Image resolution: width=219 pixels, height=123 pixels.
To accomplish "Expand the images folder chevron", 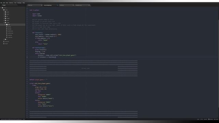I will [x=4, y=18].
